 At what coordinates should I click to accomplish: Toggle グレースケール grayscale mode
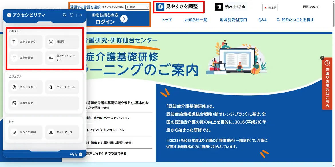tap(62, 87)
